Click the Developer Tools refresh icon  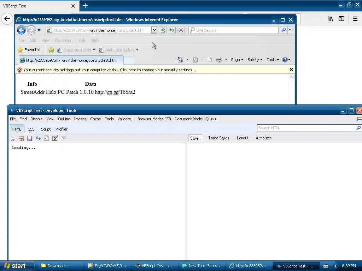38,138
